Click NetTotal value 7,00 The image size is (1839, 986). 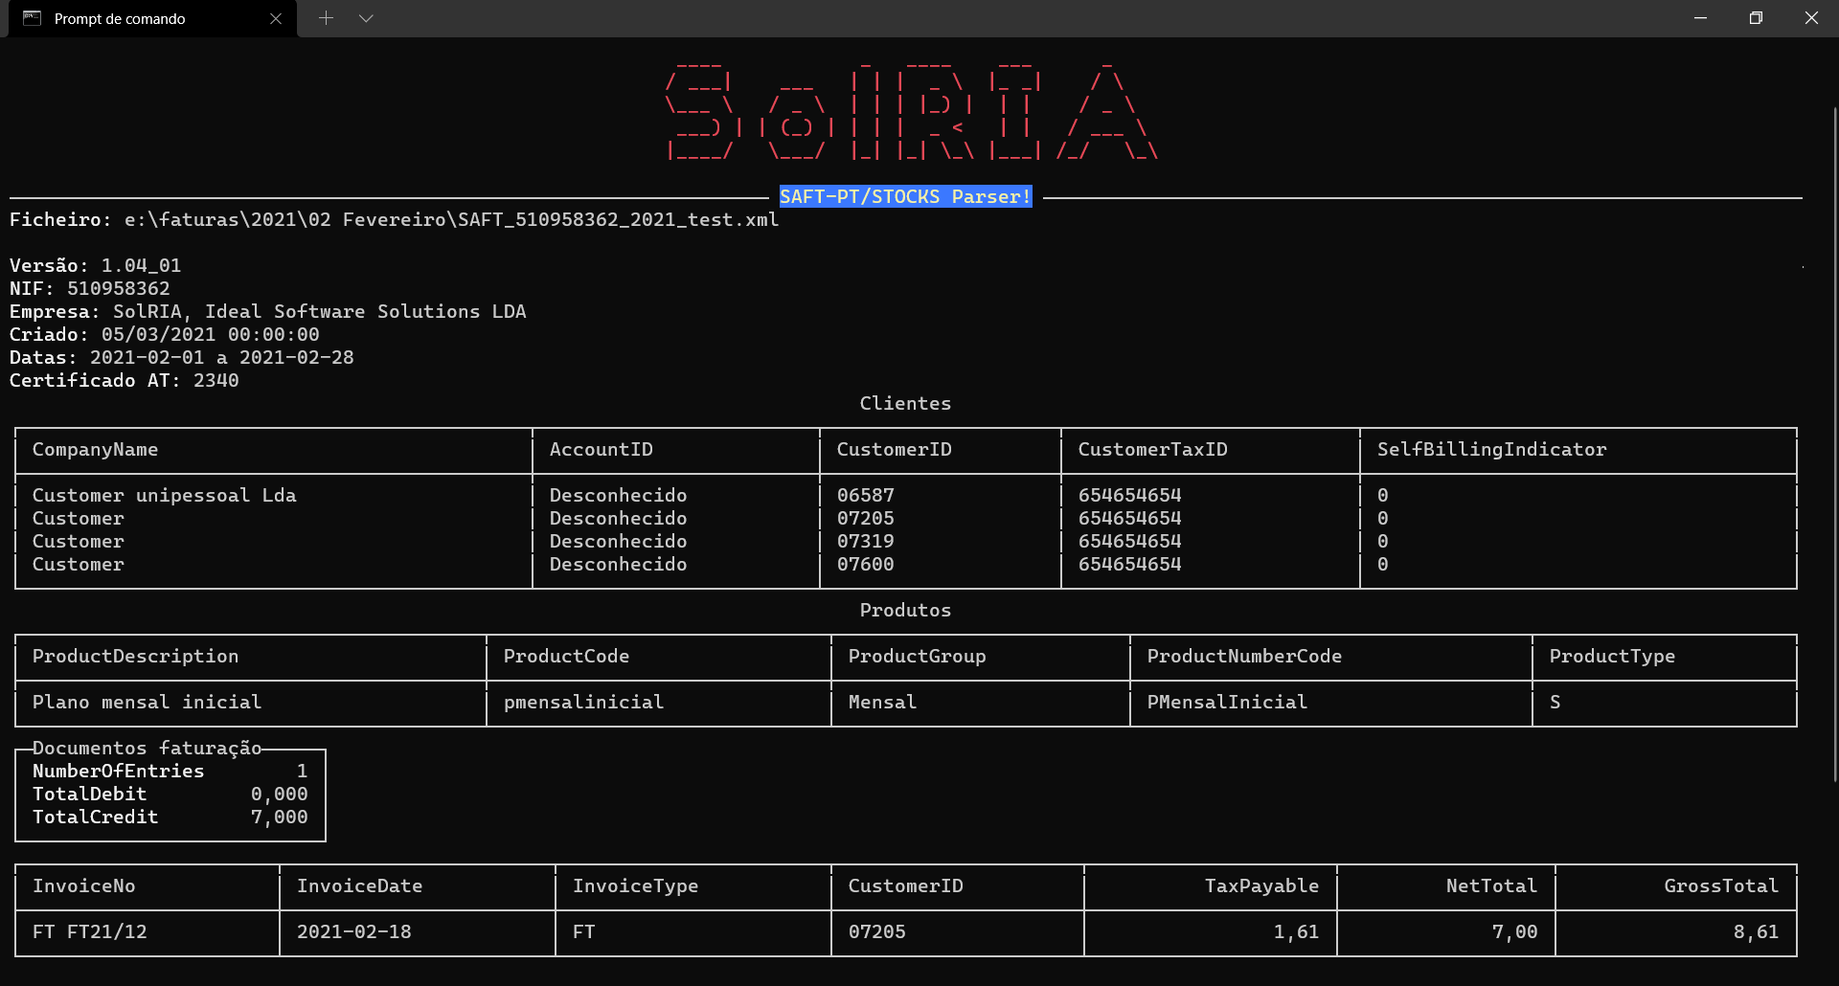tap(1514, 931)
